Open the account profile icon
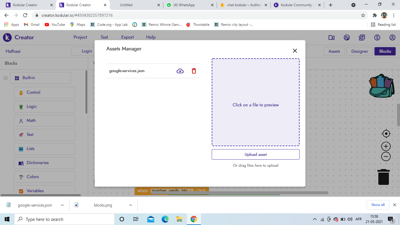400x225 pixels. [x=392, y=37]
